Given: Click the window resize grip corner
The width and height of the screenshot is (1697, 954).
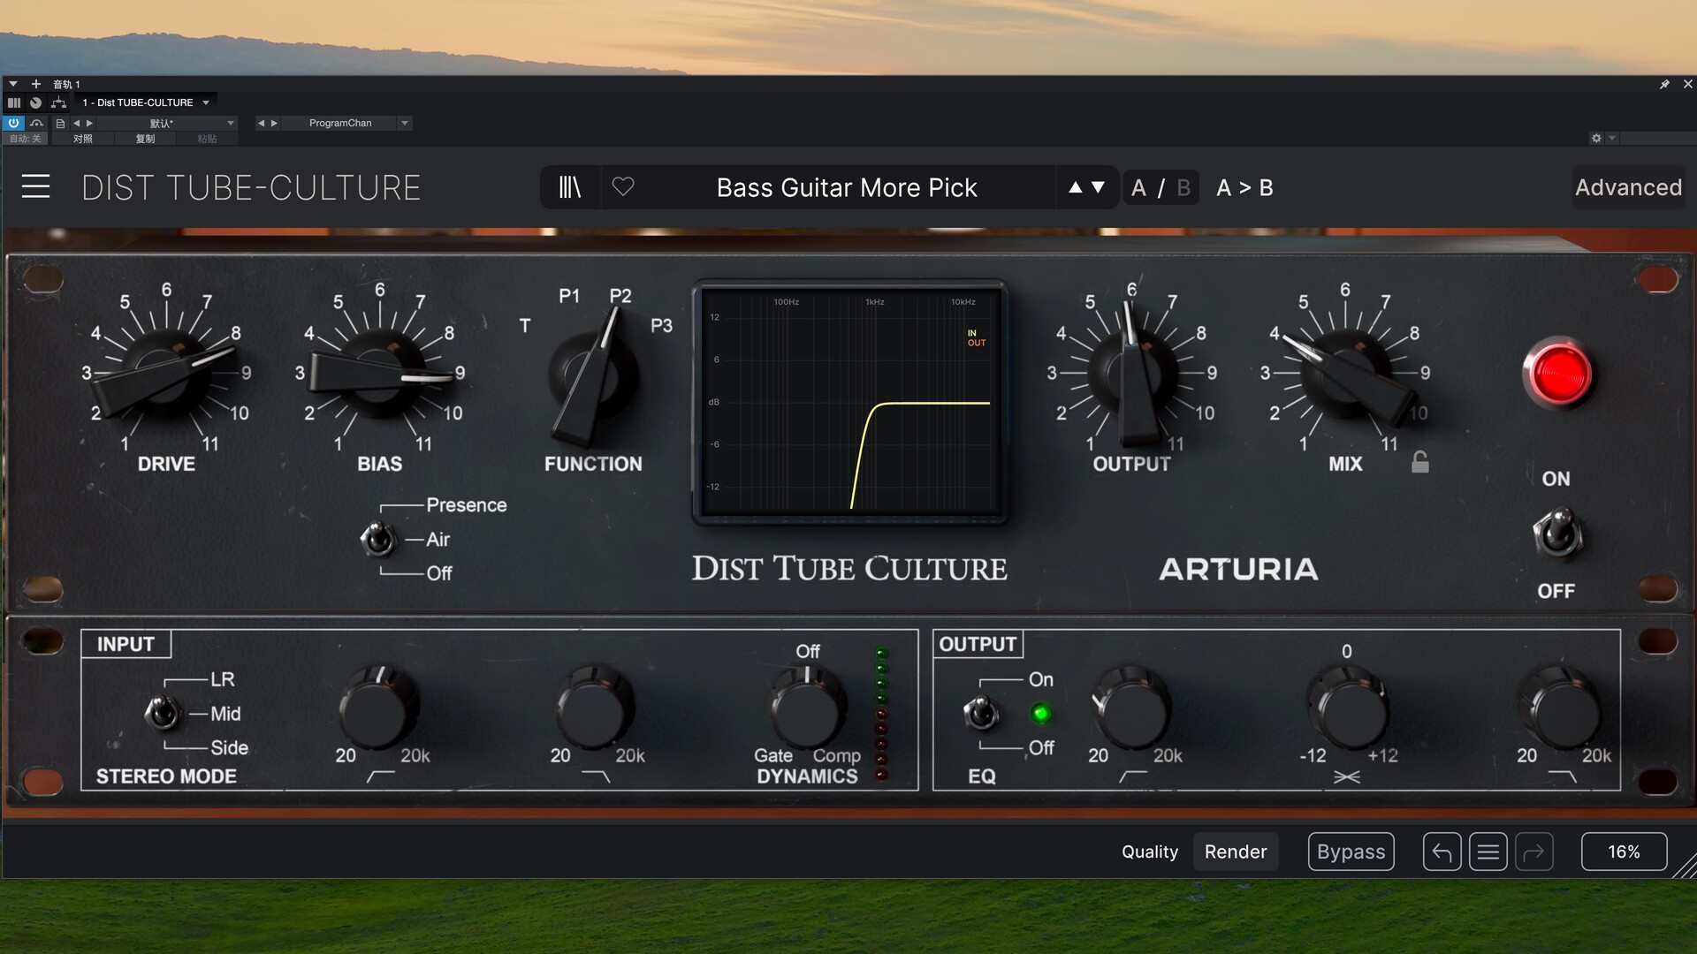Looking at the screenshot, I should (1684, 866).
